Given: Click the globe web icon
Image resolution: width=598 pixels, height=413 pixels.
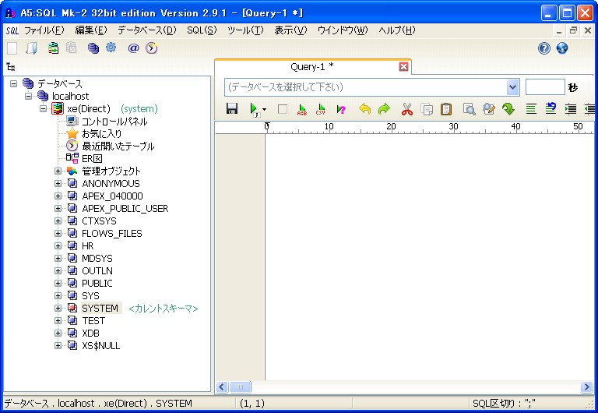Looking at the screenshot, I should (562, 48).
